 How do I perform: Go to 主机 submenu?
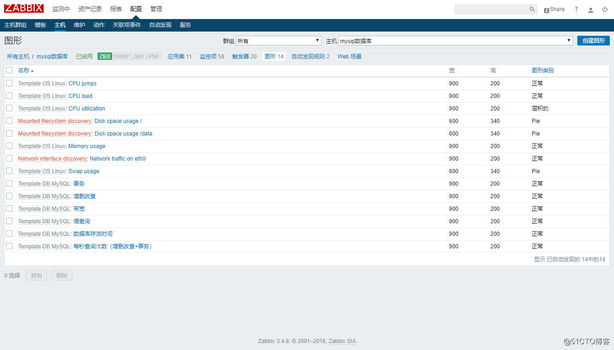coord(60,25)
